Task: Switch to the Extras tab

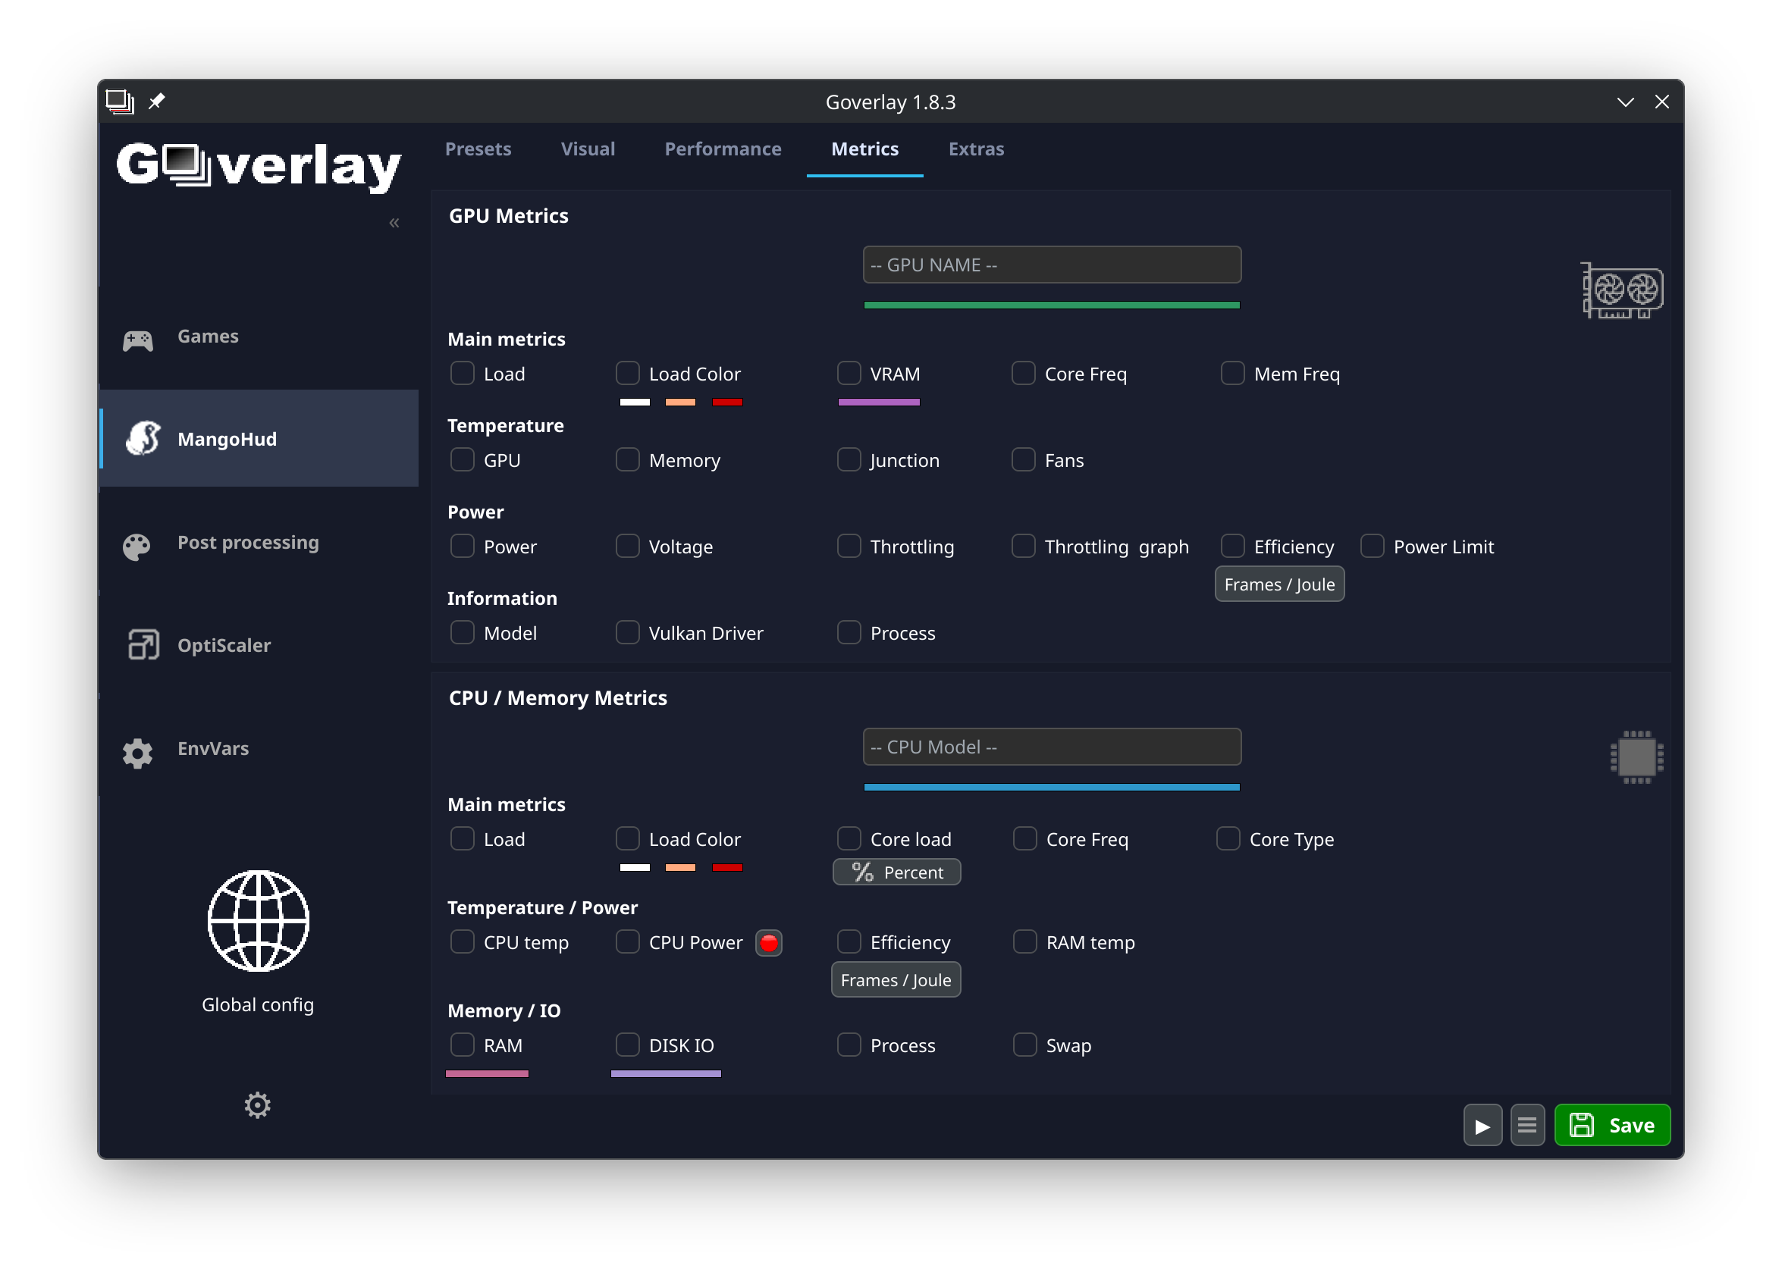Action: (x=975, y=149)
